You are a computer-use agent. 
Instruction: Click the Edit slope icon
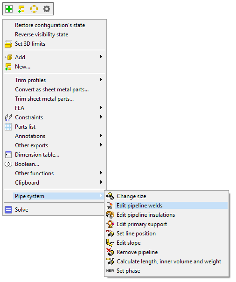point(110,243)
